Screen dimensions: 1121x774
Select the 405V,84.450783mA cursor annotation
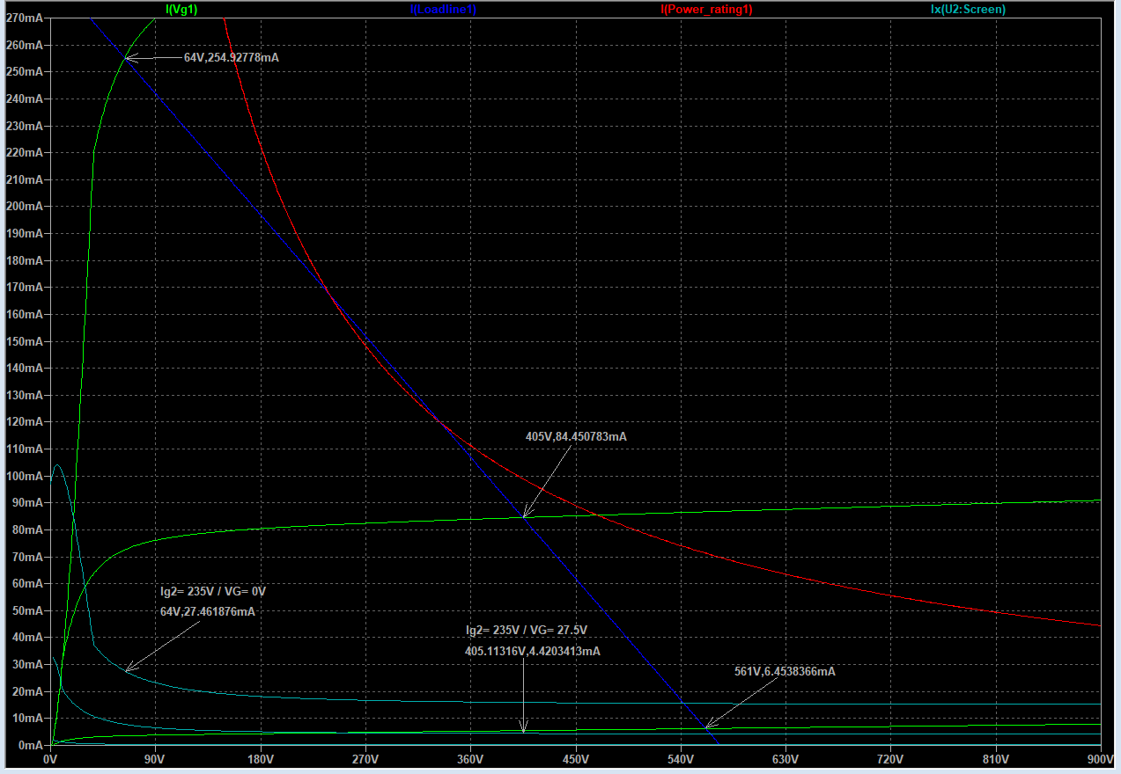click(x=576, y=436)
